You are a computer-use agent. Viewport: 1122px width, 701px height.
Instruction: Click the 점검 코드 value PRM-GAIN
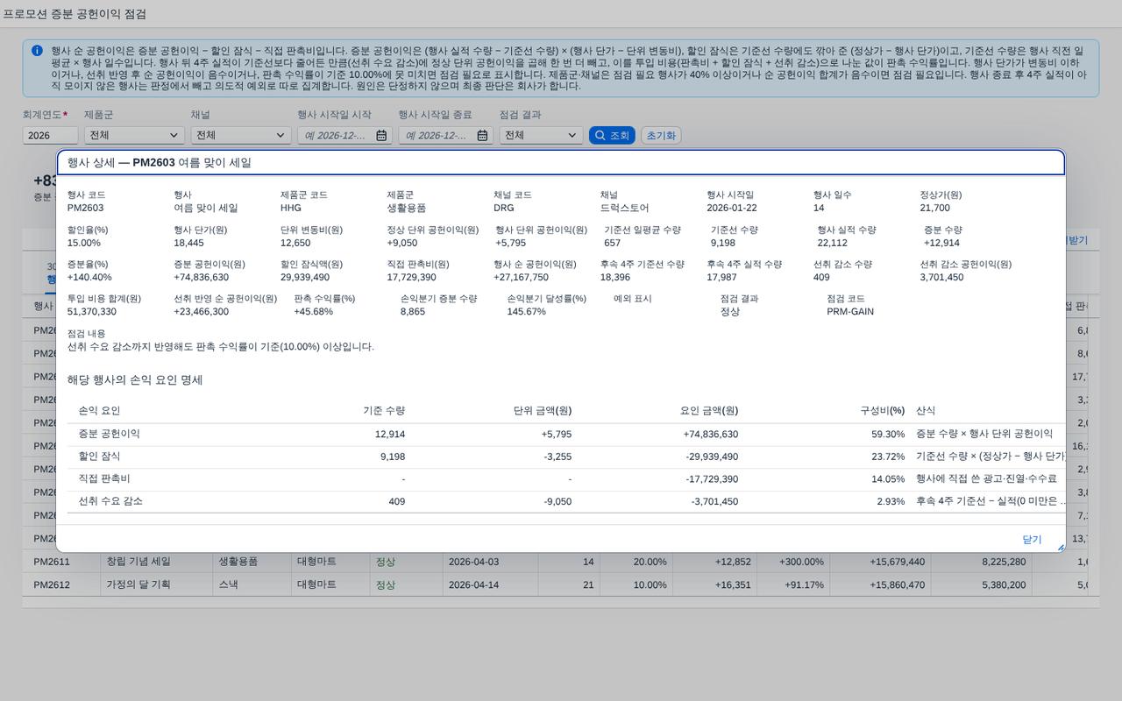coord(850,312)
